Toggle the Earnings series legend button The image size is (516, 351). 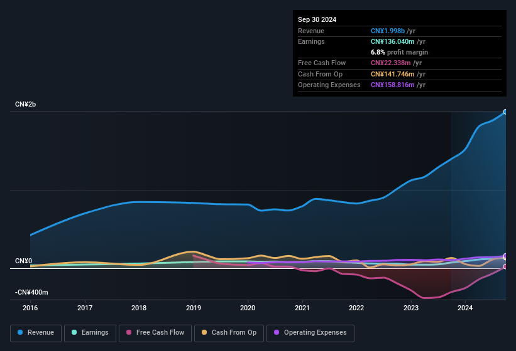[90, 333]
